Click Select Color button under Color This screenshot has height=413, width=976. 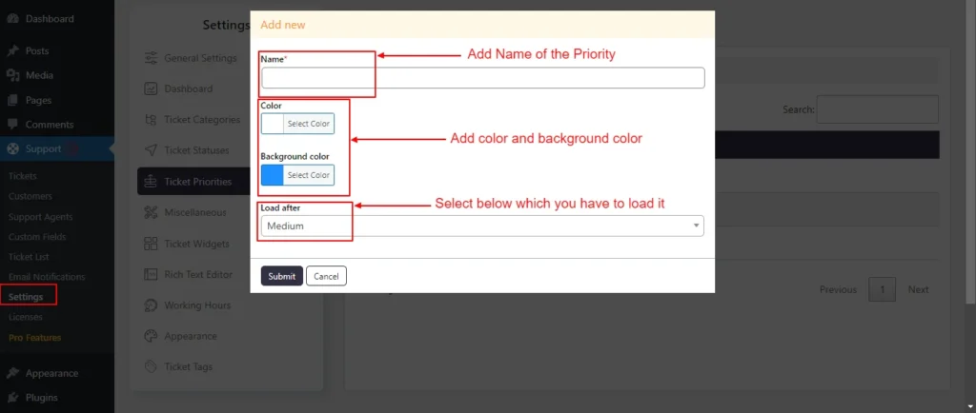tap(308, 124)
